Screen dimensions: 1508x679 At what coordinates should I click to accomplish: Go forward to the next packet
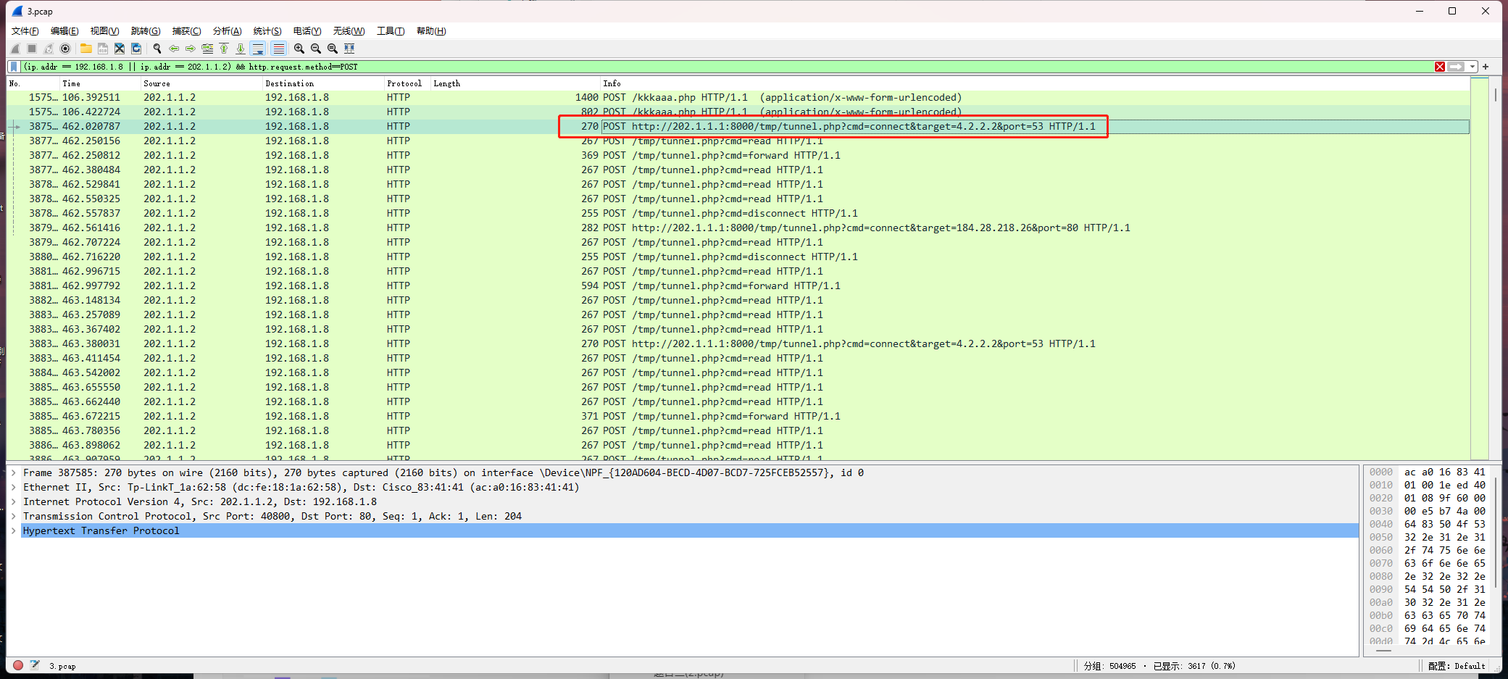191,49
